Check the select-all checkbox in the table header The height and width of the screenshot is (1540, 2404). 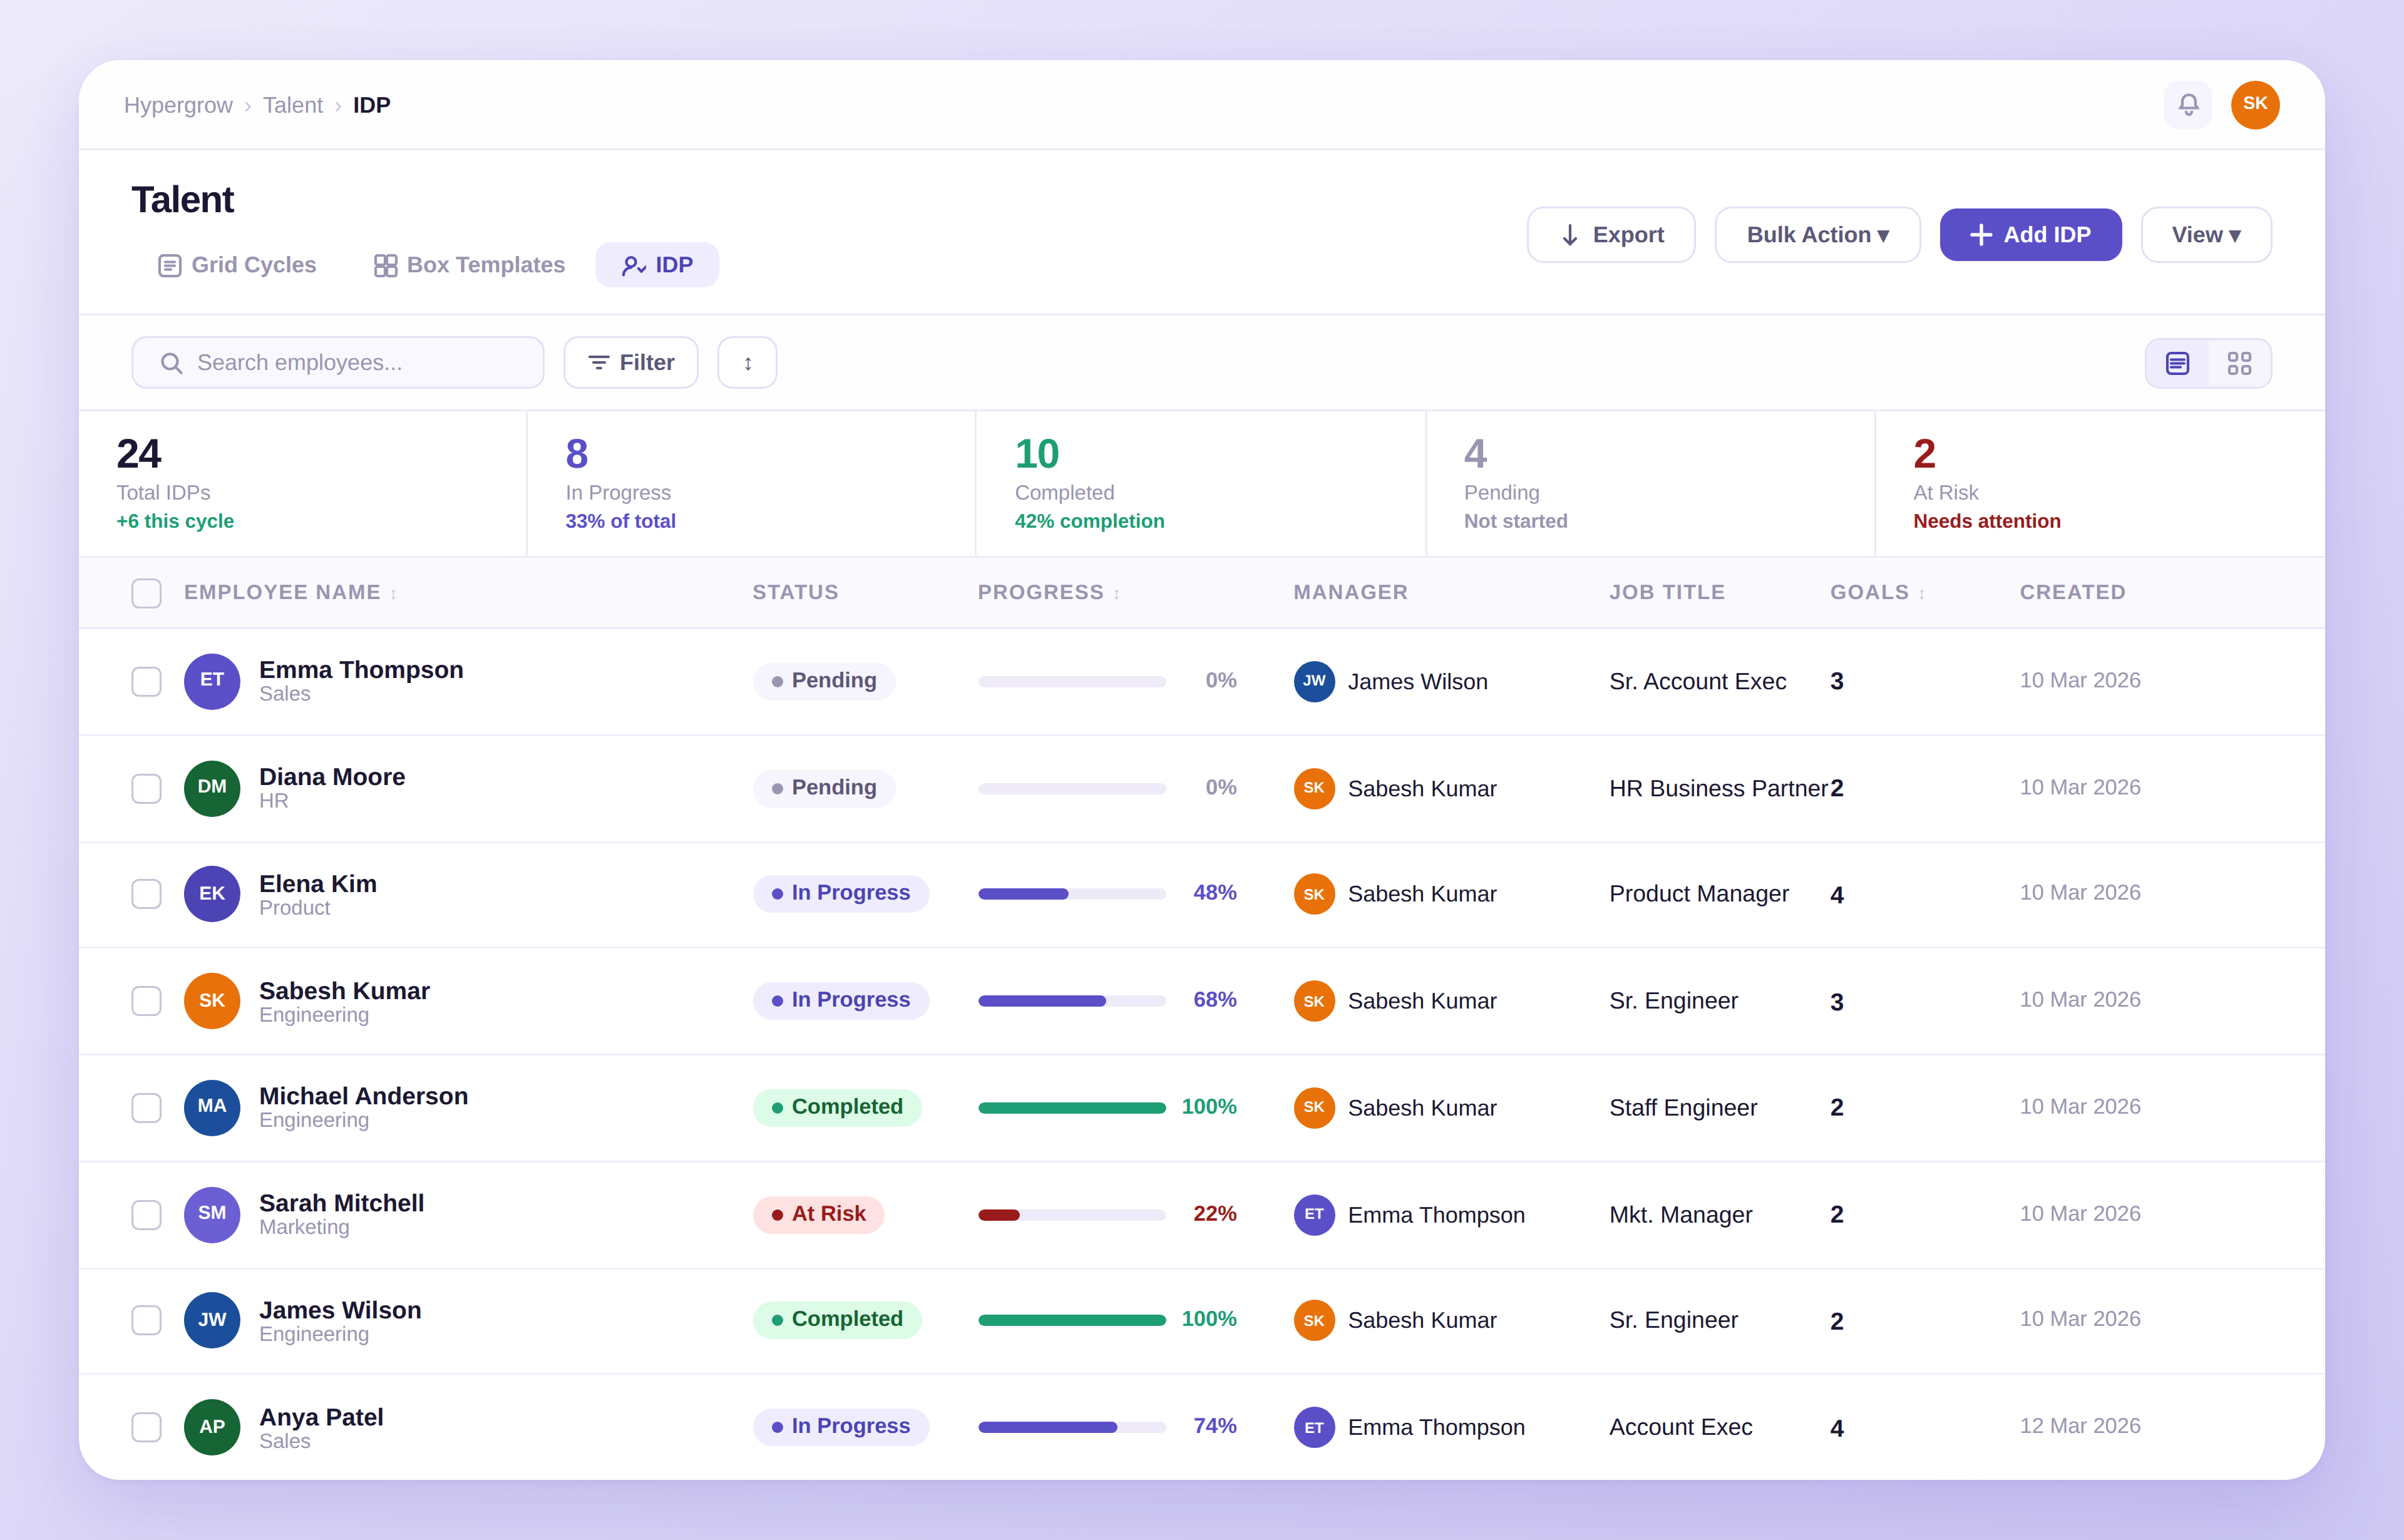click(146, 592)
